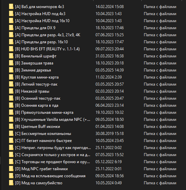Click folder icon of Бессмертные компаньоны
Viewport: 186px width, 190px height.
(11, 134)
